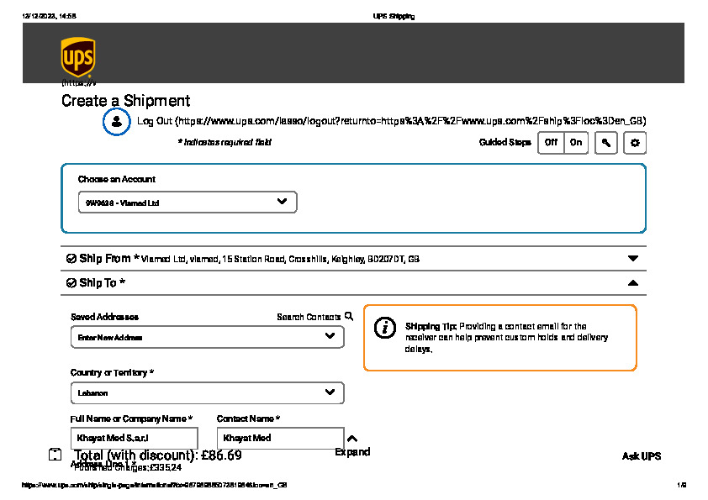Click the user profile icon
The width and height of the screenshot is (708, 500).
pos(117,121)
